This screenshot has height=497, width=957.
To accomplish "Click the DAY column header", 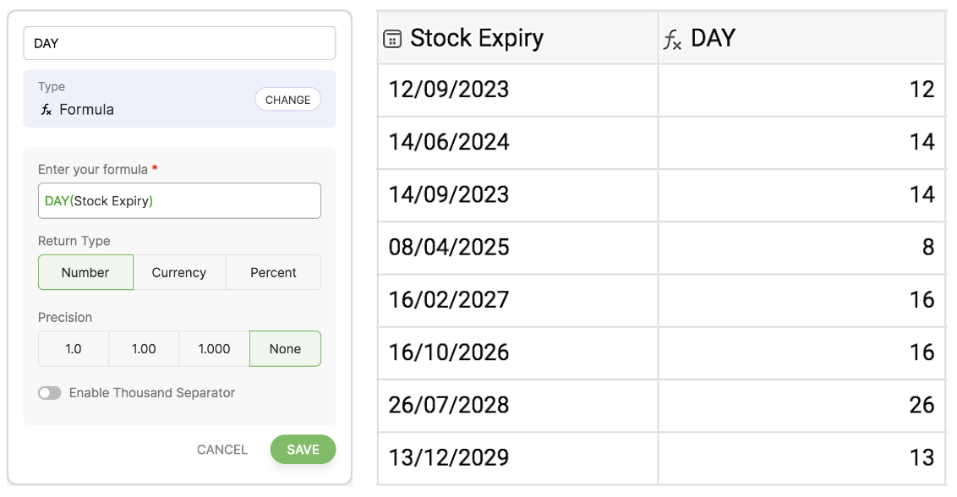I will (800, 38).
